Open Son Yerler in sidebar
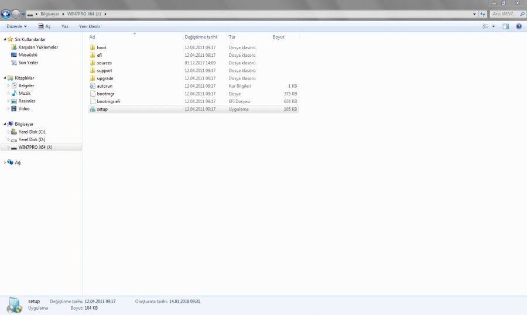The height and width of the screenshot is (315, 527). 28,63
